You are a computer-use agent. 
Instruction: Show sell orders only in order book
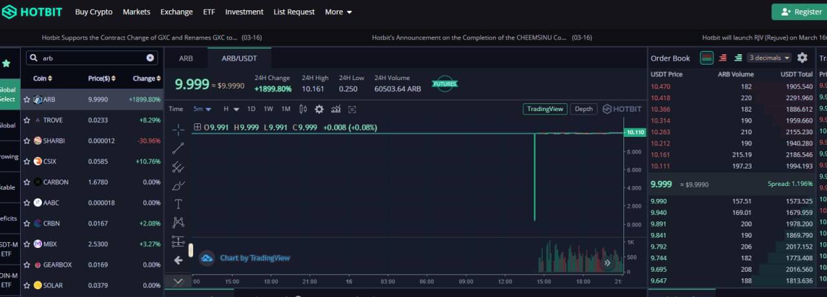click(x=722, y=57)
